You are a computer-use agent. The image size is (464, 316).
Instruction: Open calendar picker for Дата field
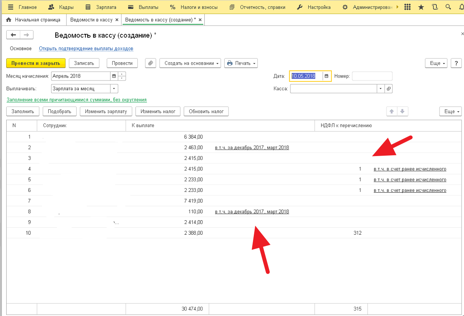(327, 76)
